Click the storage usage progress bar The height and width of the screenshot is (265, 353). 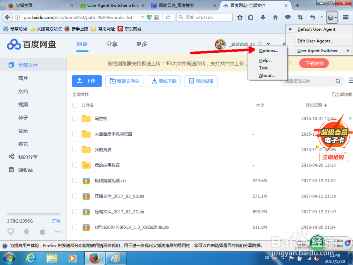pyautogui.click(x=34, y=214)
